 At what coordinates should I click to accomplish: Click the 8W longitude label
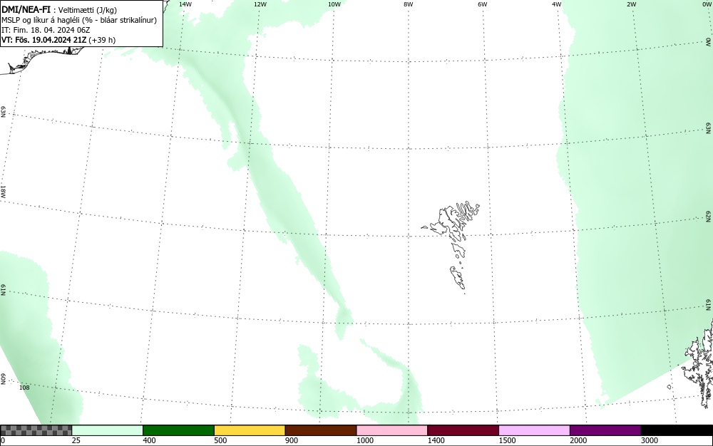[409, 4]
